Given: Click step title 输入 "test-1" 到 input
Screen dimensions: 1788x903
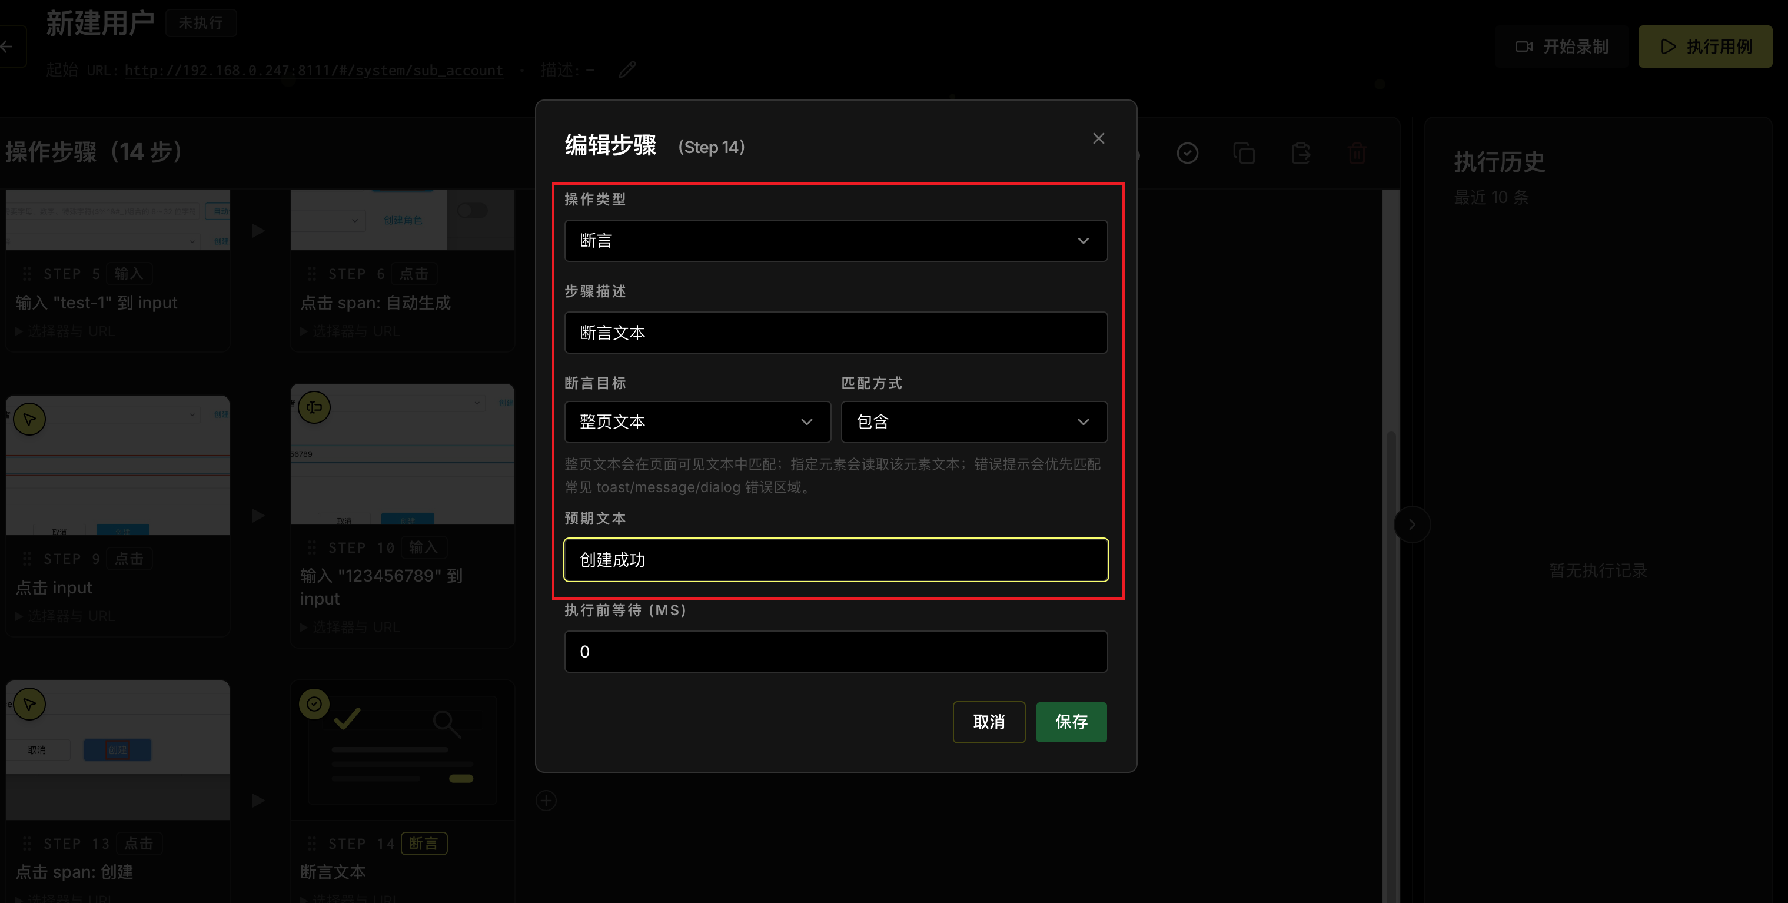Looking at the screenshot, I should pyautogui.click(x=97, y=303).
